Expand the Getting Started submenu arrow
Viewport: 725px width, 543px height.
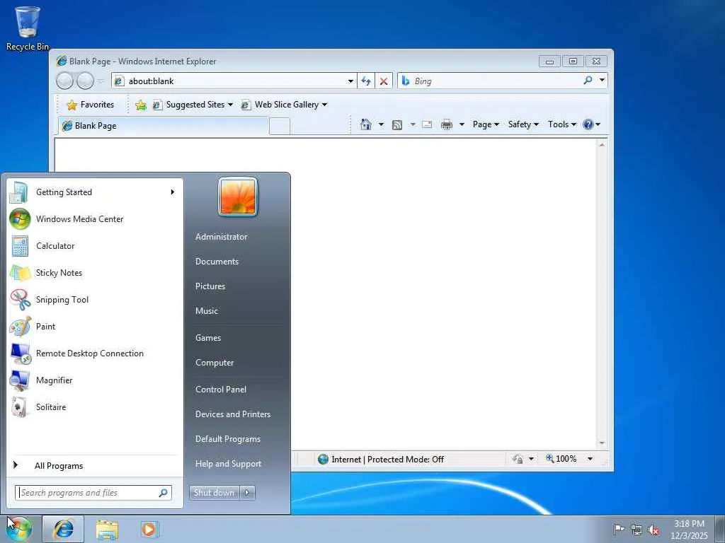(x=173, y=192)
